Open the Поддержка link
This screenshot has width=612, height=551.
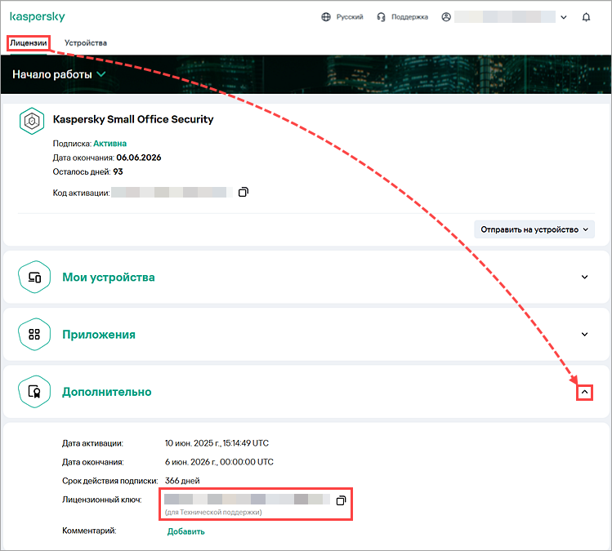coord(410,17)
